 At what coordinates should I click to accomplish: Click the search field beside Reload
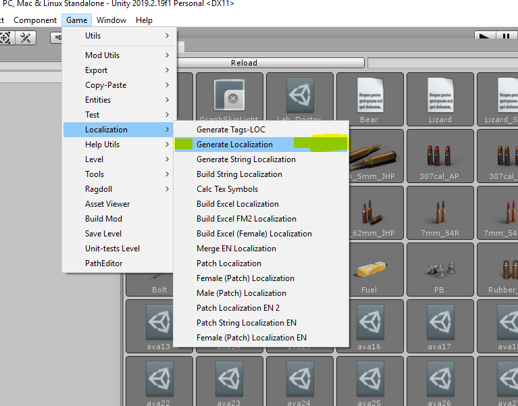point(442,63)
